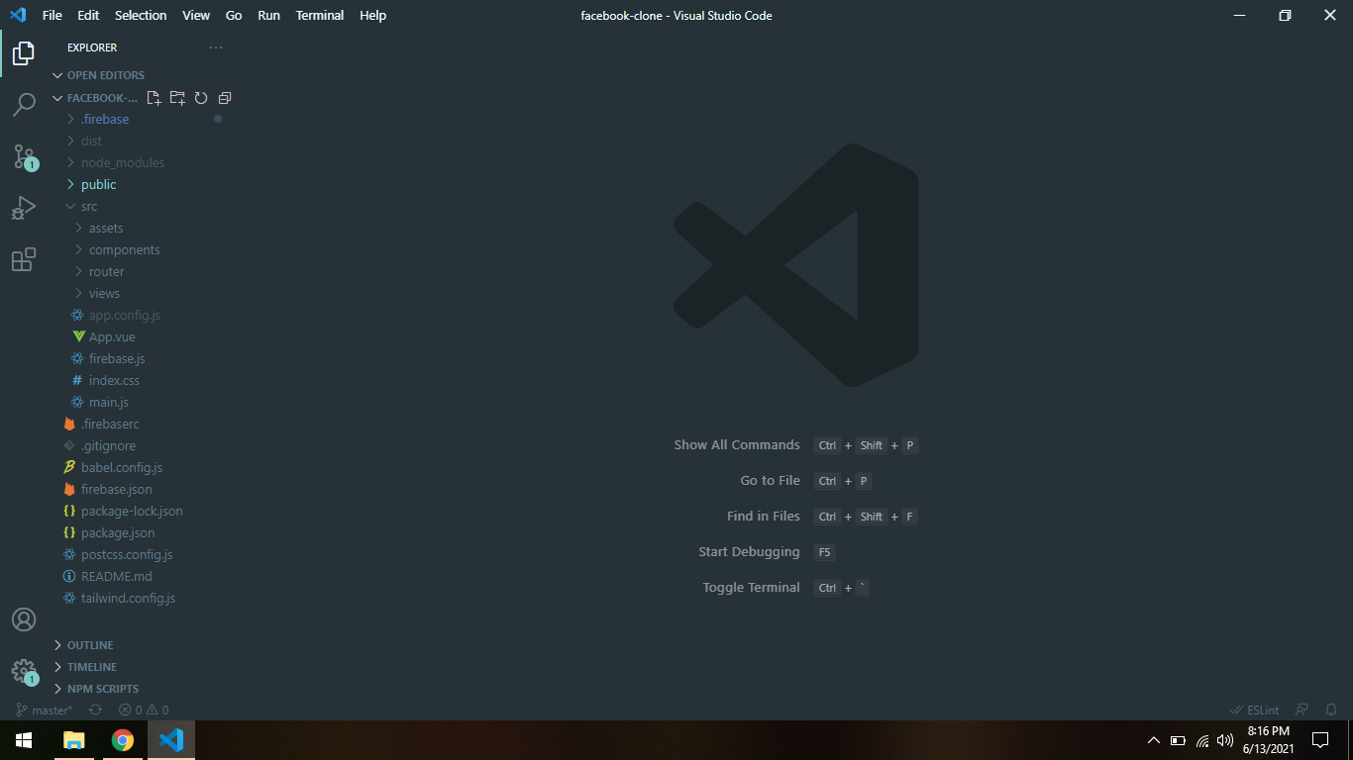1353x760 pixels.
Task: Open the File menu
Action: (52, 15)
